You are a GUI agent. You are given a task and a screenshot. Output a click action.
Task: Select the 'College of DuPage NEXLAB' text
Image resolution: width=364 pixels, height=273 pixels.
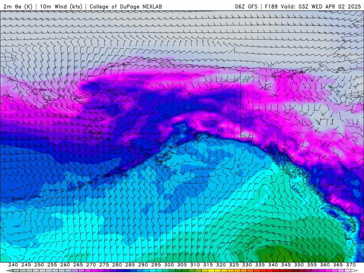[x=126, y=6]
